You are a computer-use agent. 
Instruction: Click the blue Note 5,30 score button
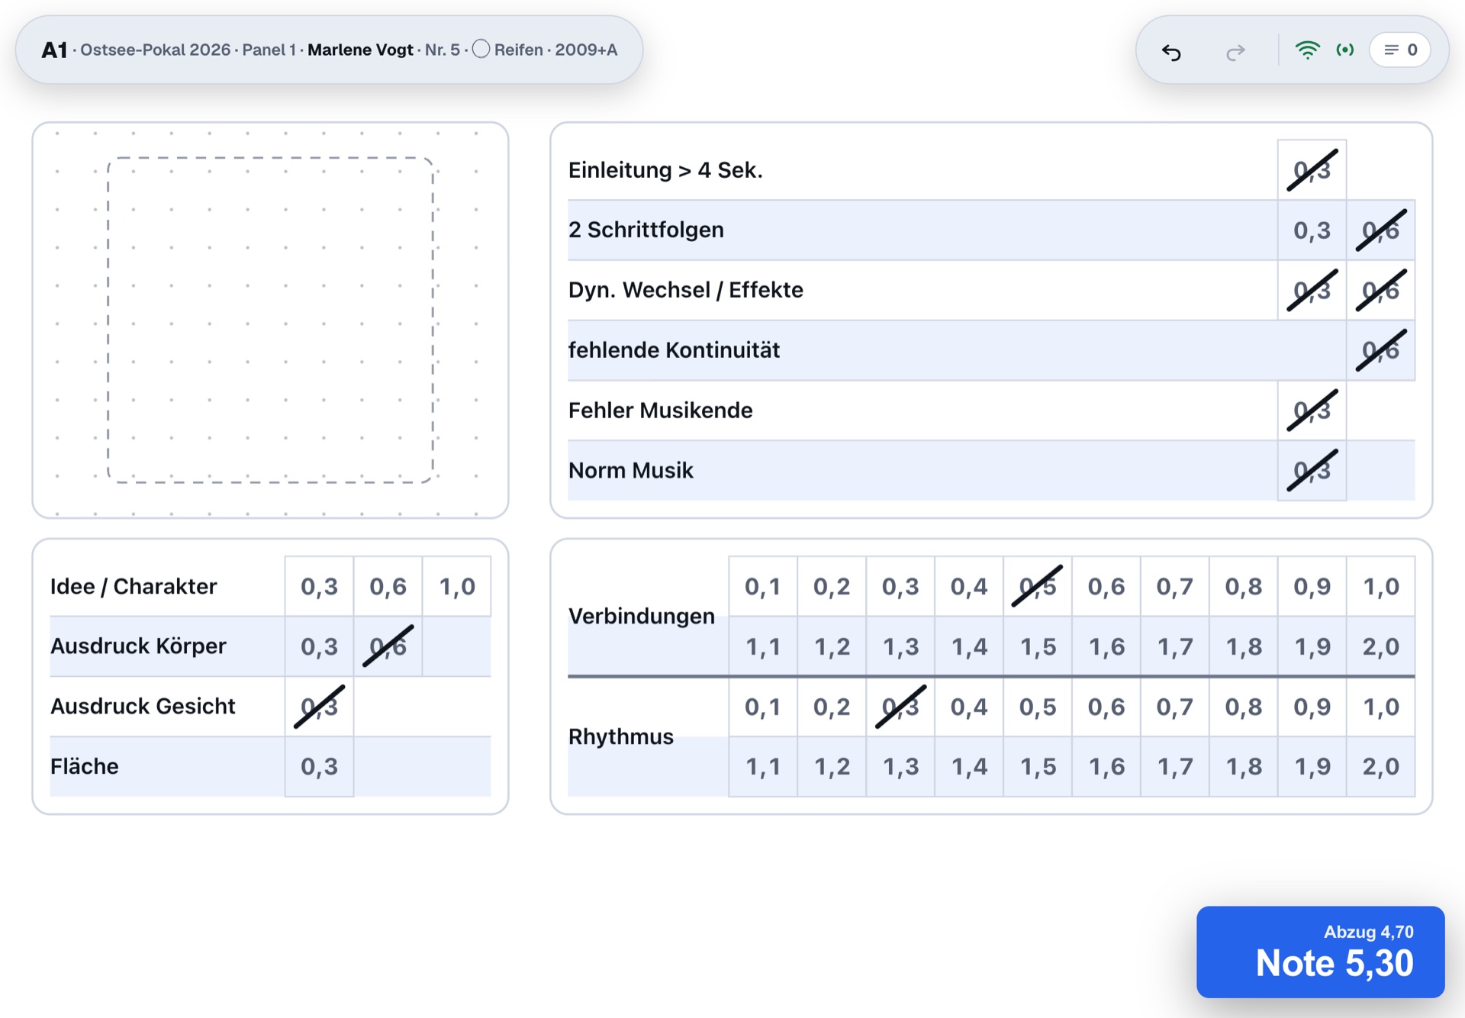coord(1320,952)
